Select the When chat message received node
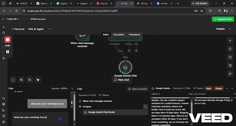This screenshot has height=126, width=236. (82, 38)
